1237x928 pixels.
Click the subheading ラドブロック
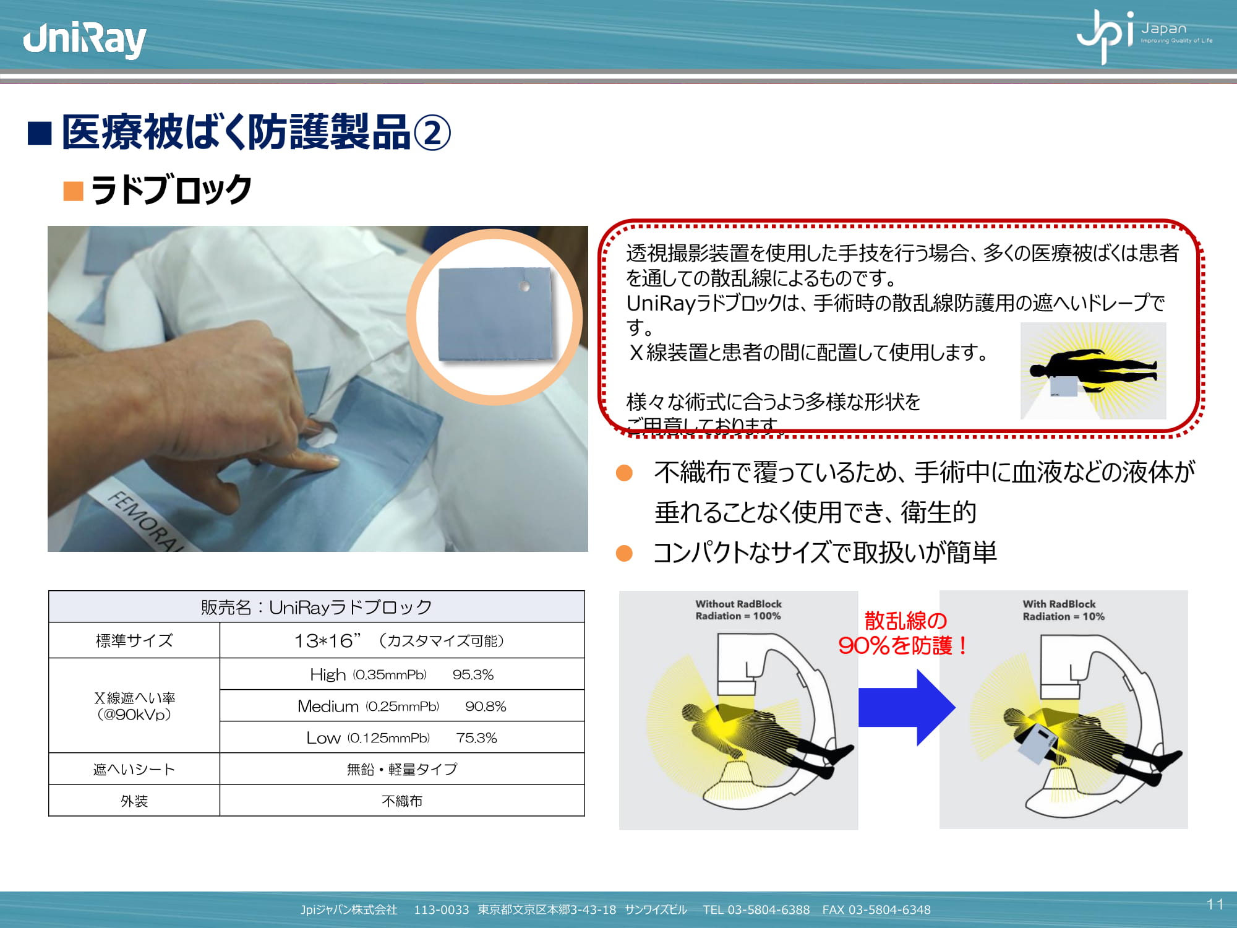point(171,189)
